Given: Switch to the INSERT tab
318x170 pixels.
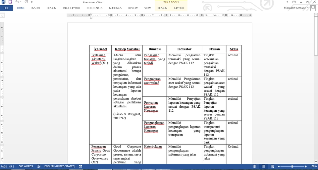Looking at the screenshot, I should point(36,8).
